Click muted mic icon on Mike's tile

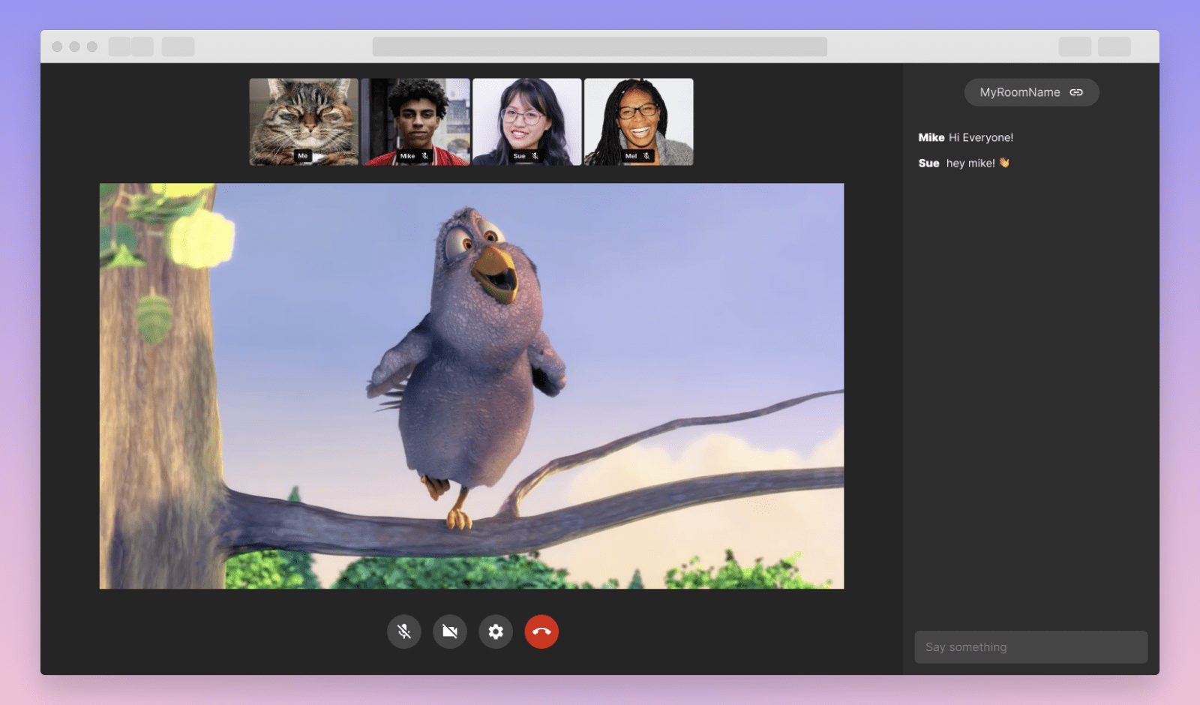[424, 156]
